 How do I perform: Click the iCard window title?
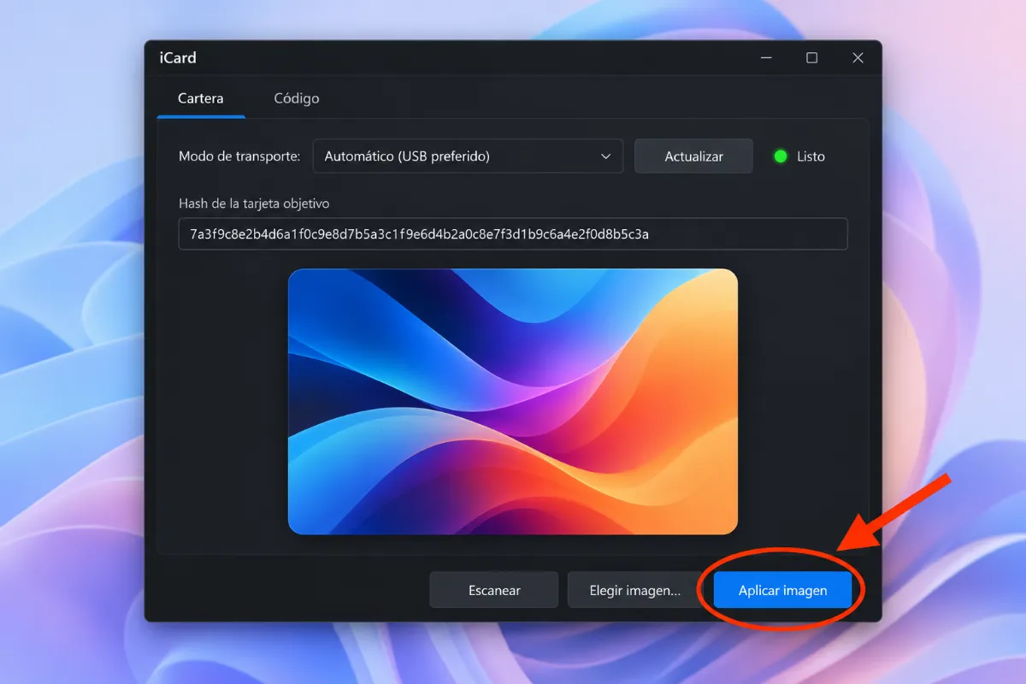(178, 58)
